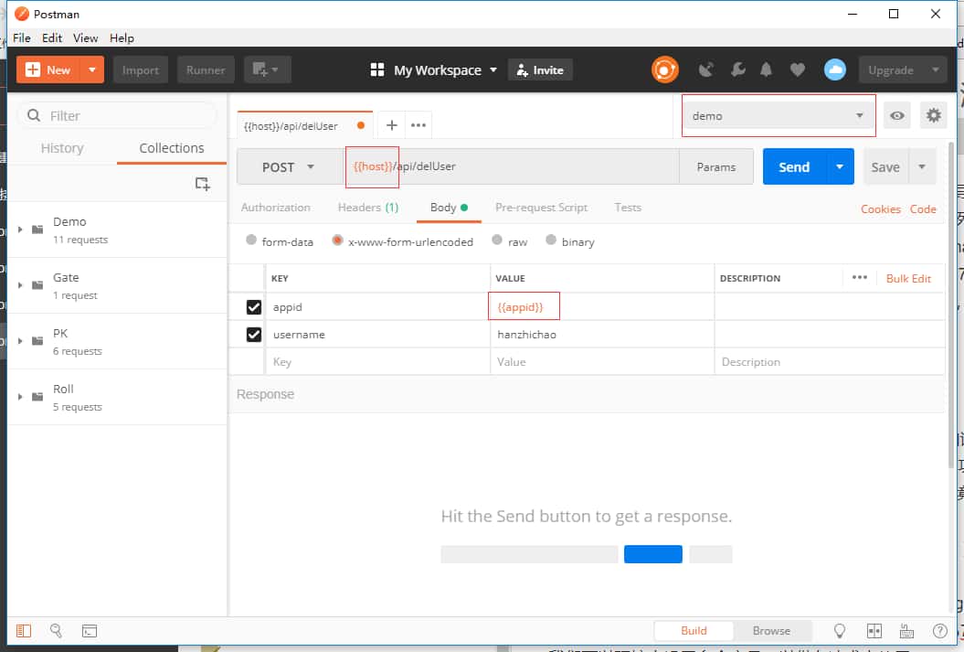Screen dimensions: 964x652
Task: Open the Pre-request Script tab
Action: (x=541, y=208)
